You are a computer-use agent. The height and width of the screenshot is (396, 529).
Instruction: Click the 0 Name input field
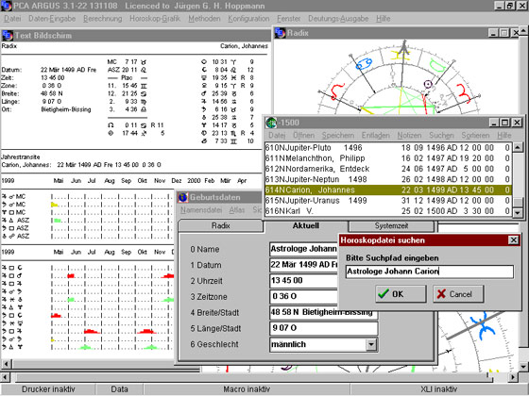click(303, 249)
